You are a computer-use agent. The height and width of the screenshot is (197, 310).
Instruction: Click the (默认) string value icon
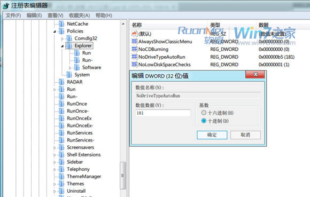(134, 34)
